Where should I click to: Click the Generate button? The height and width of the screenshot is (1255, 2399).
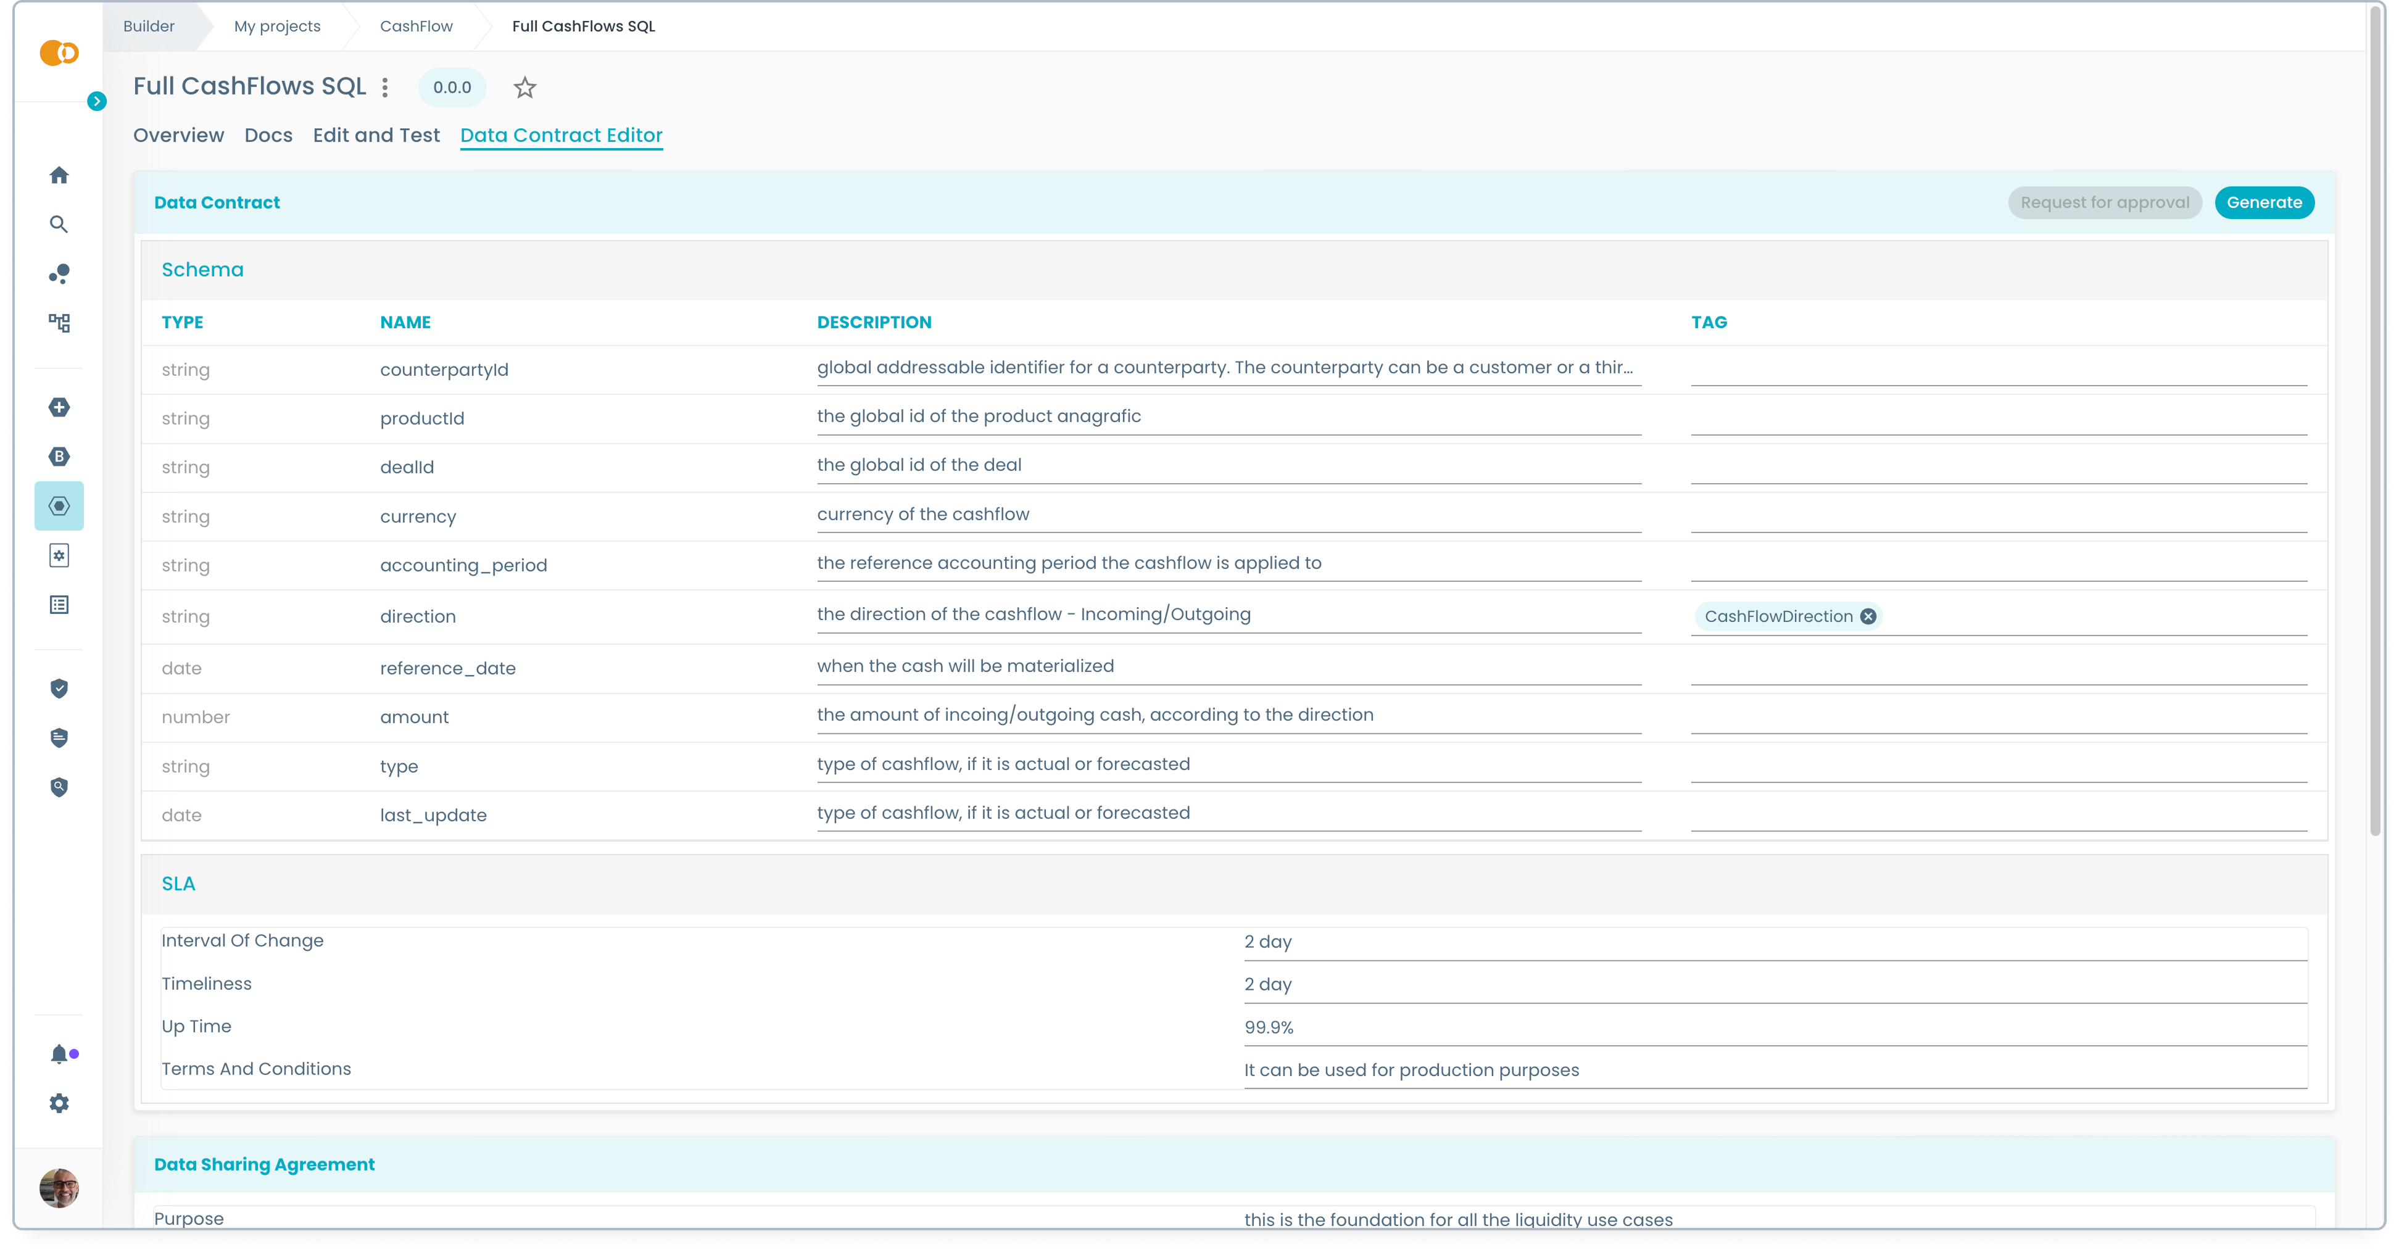point(2263,202)
